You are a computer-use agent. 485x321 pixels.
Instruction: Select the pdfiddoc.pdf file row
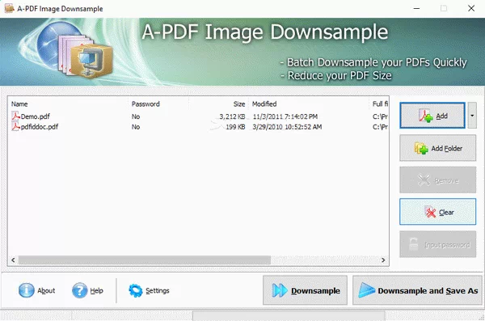click(198, 127)
